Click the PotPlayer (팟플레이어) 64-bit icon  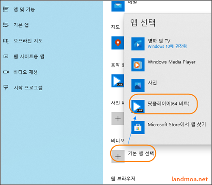coord(138,107)
